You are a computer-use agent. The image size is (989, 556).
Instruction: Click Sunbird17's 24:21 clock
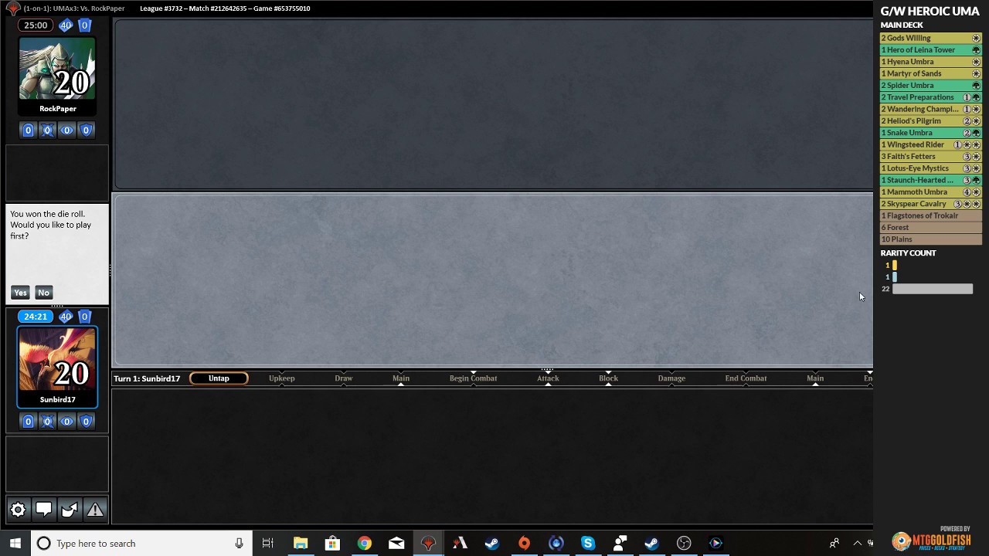[36, 317]
